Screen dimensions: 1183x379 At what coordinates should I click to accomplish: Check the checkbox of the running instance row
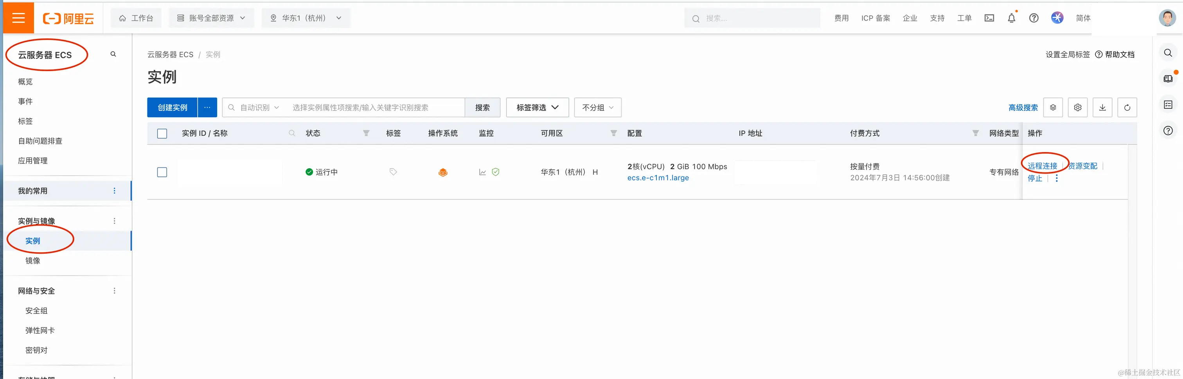click(x=162, y=172)
